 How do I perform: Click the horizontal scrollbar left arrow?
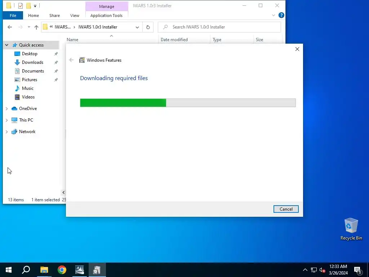pyautogui.click(x=63, y=193)
